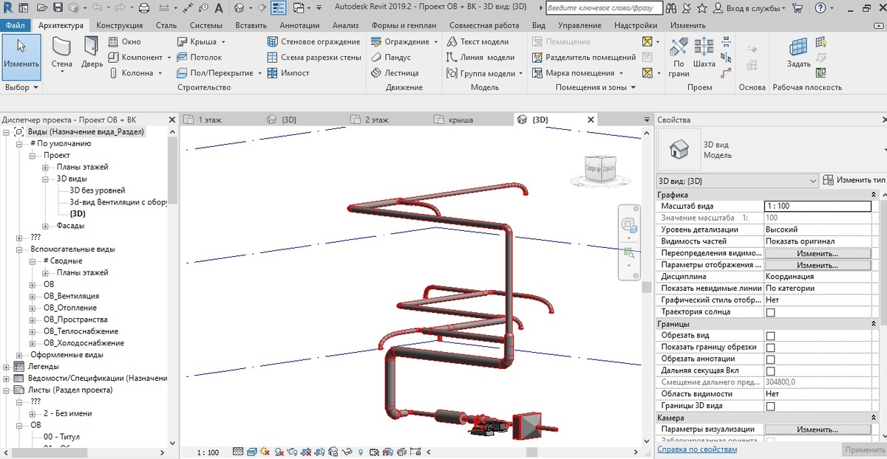Select 3D без уровней view in tree

coord(97,190)
